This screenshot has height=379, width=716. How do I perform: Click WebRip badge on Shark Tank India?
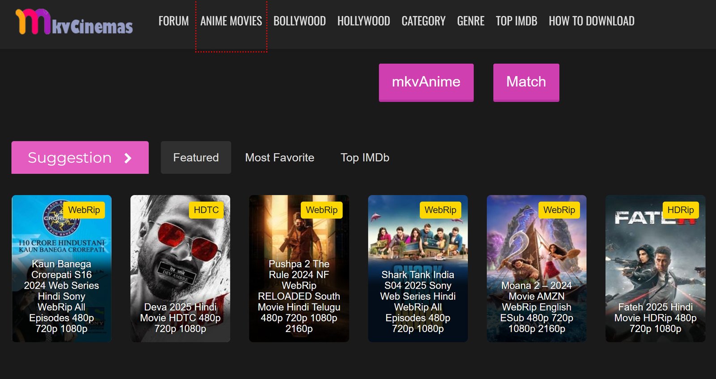440,210
